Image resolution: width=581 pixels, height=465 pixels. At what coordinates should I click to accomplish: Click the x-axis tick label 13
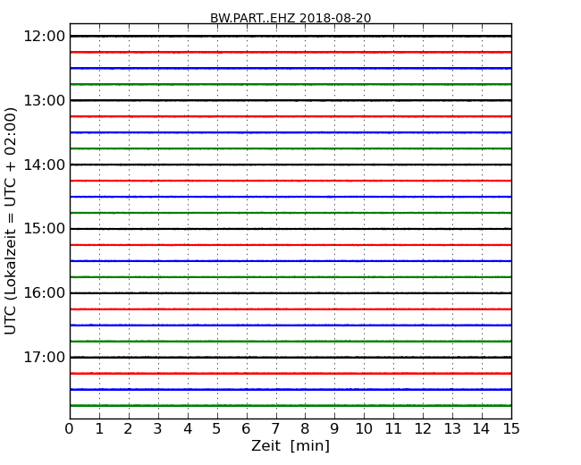click(452, 428)
